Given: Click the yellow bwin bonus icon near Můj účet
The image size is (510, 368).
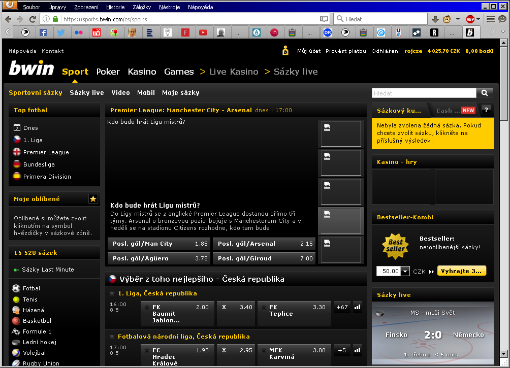Looking at the screenshot, I should (x=285, y=51).
